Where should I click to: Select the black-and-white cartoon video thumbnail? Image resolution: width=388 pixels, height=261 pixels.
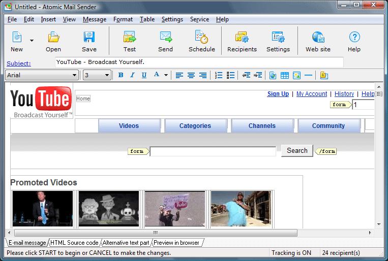[109, 209]
